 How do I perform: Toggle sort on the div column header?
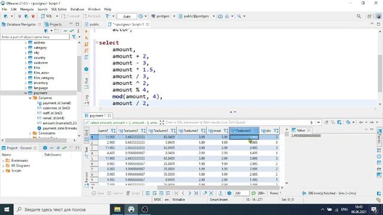[x=276, y=131]
